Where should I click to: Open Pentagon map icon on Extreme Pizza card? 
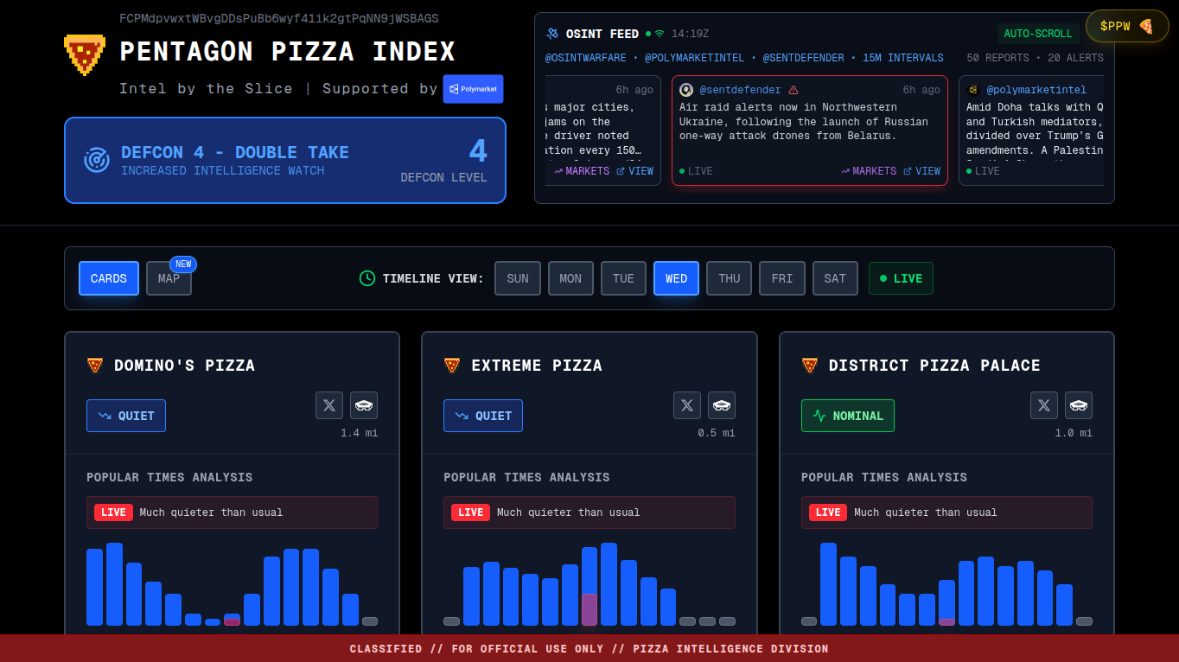point(722,404)
